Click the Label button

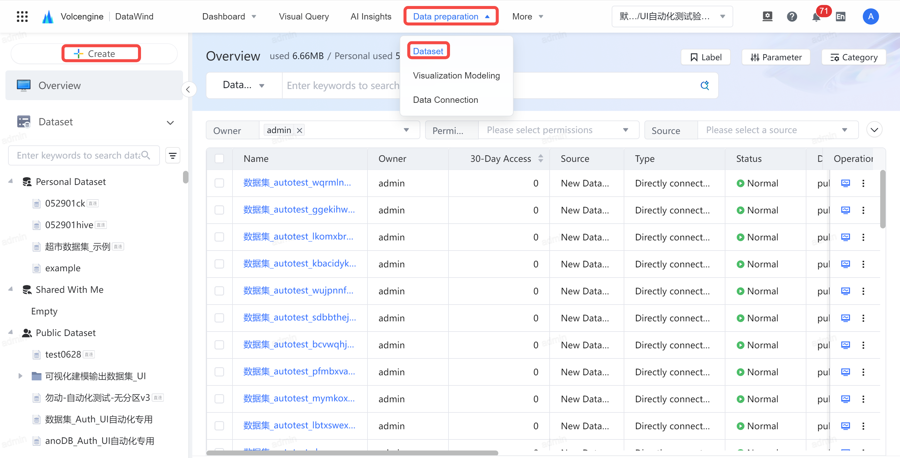click(x=705, y=57)
